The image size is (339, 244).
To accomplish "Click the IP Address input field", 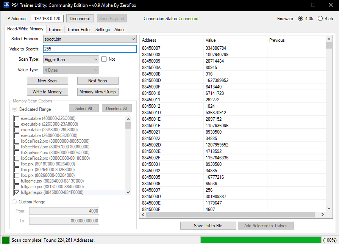I will point(47,19).
